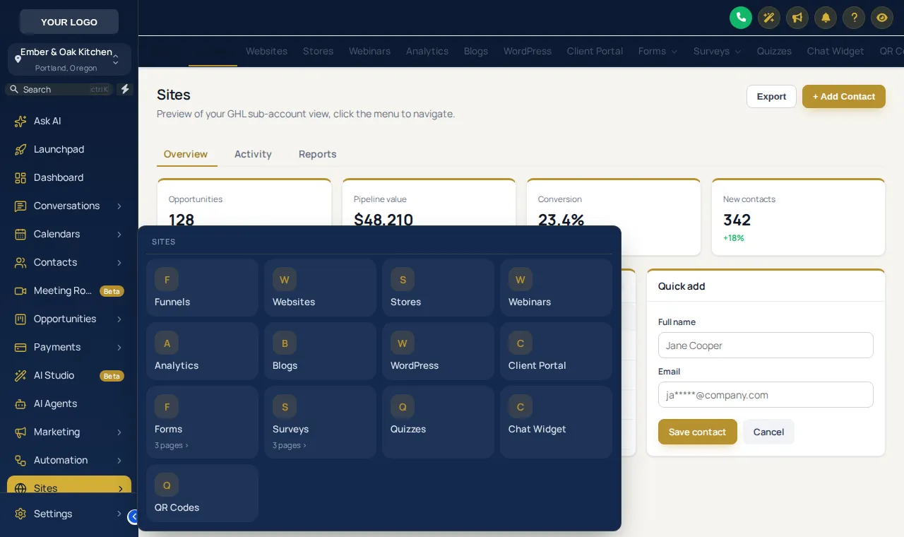
Task: Switch to the Reports tab
Action: pyautogui.click(x=317, y=154)
